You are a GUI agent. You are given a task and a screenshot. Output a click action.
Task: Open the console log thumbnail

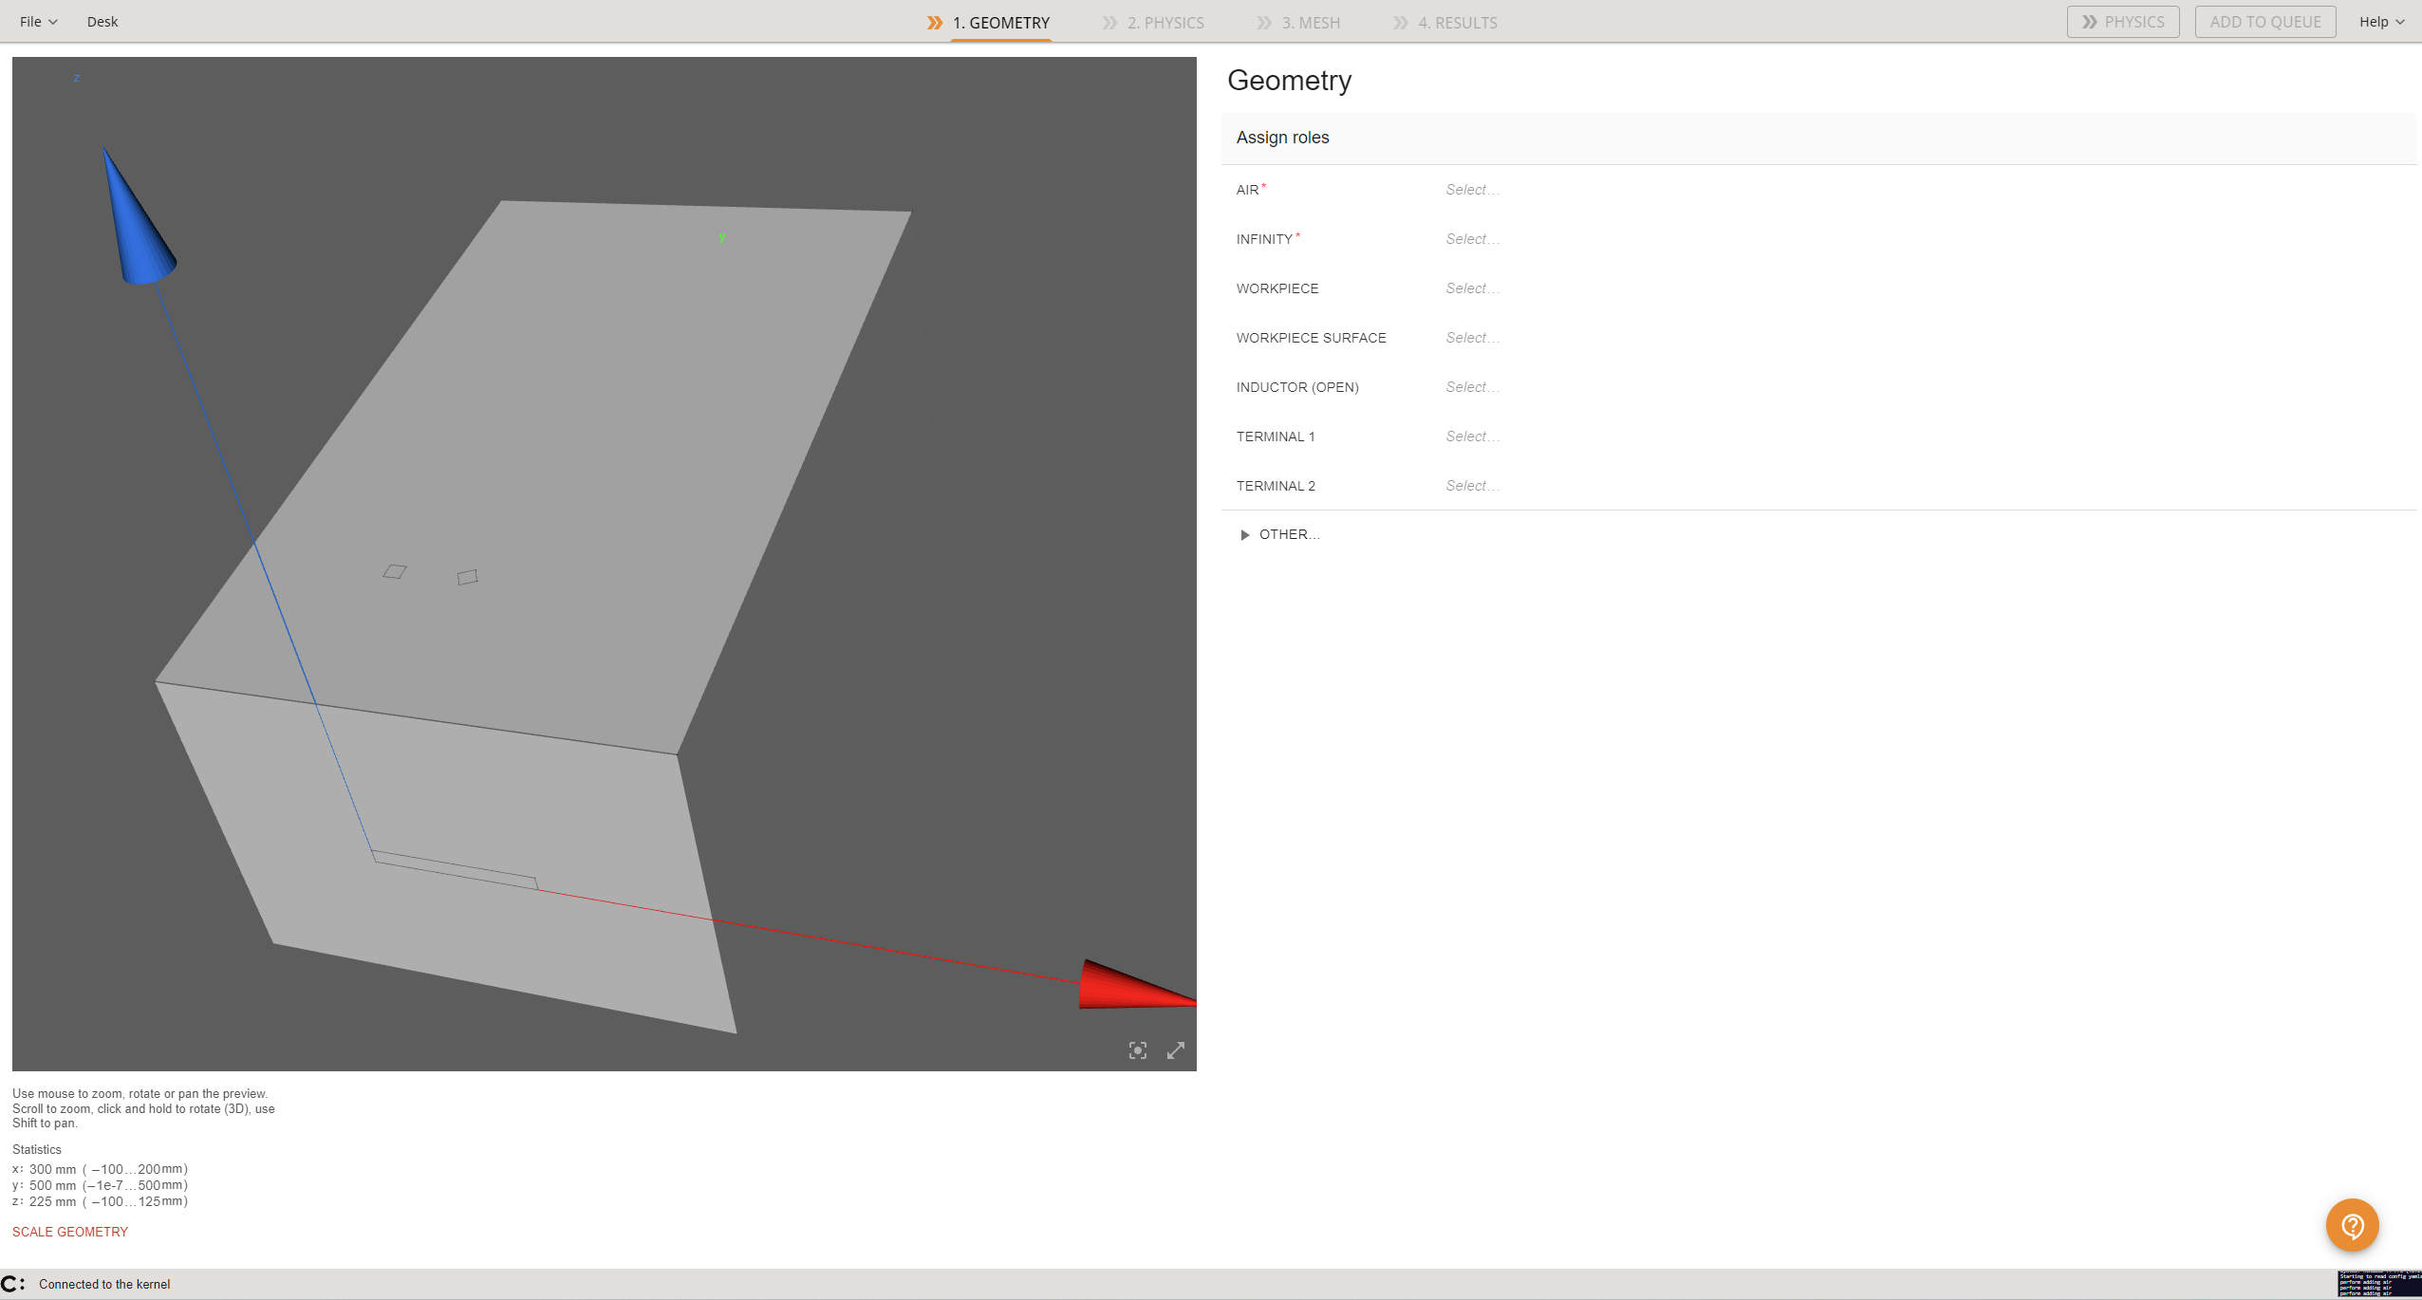pyautogui.click(x=2378, y=1284)
